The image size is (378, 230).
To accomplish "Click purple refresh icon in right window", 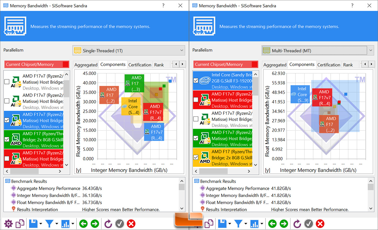I will (297, 224).
